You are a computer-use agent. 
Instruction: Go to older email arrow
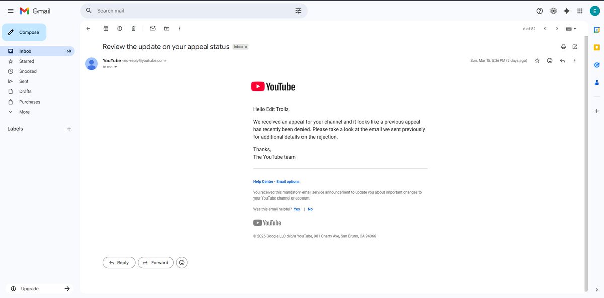coord(557,29)
